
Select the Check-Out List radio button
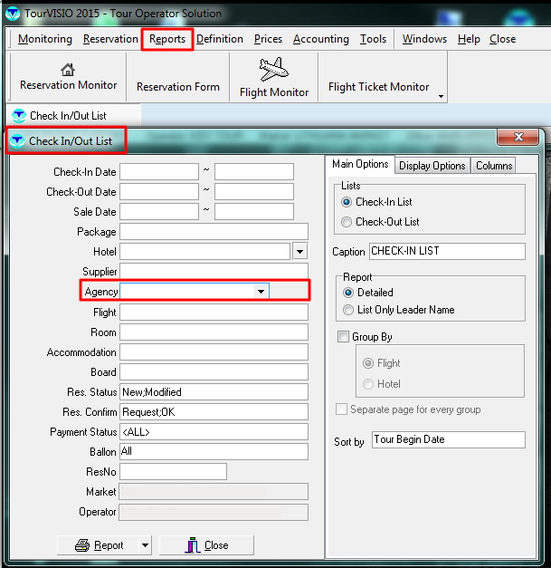(x=347, y=222)
